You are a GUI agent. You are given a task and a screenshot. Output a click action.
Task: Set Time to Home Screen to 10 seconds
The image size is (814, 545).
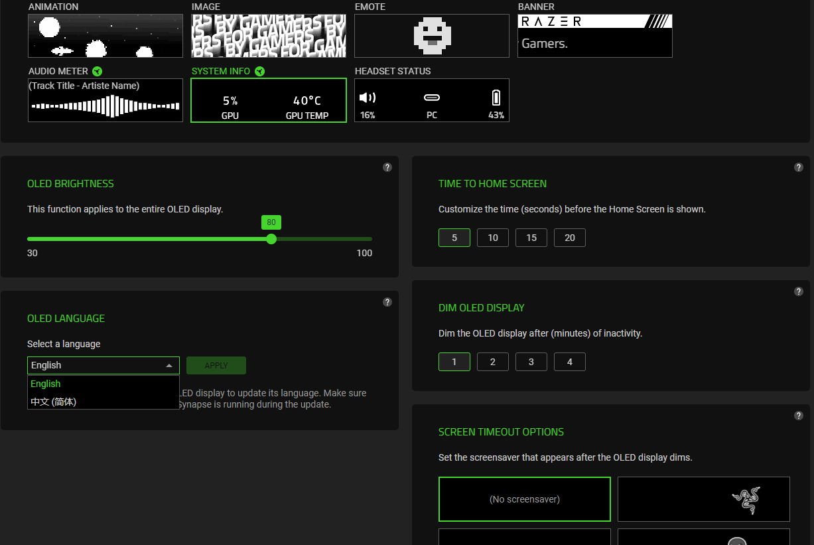click(x=493, y=238)
